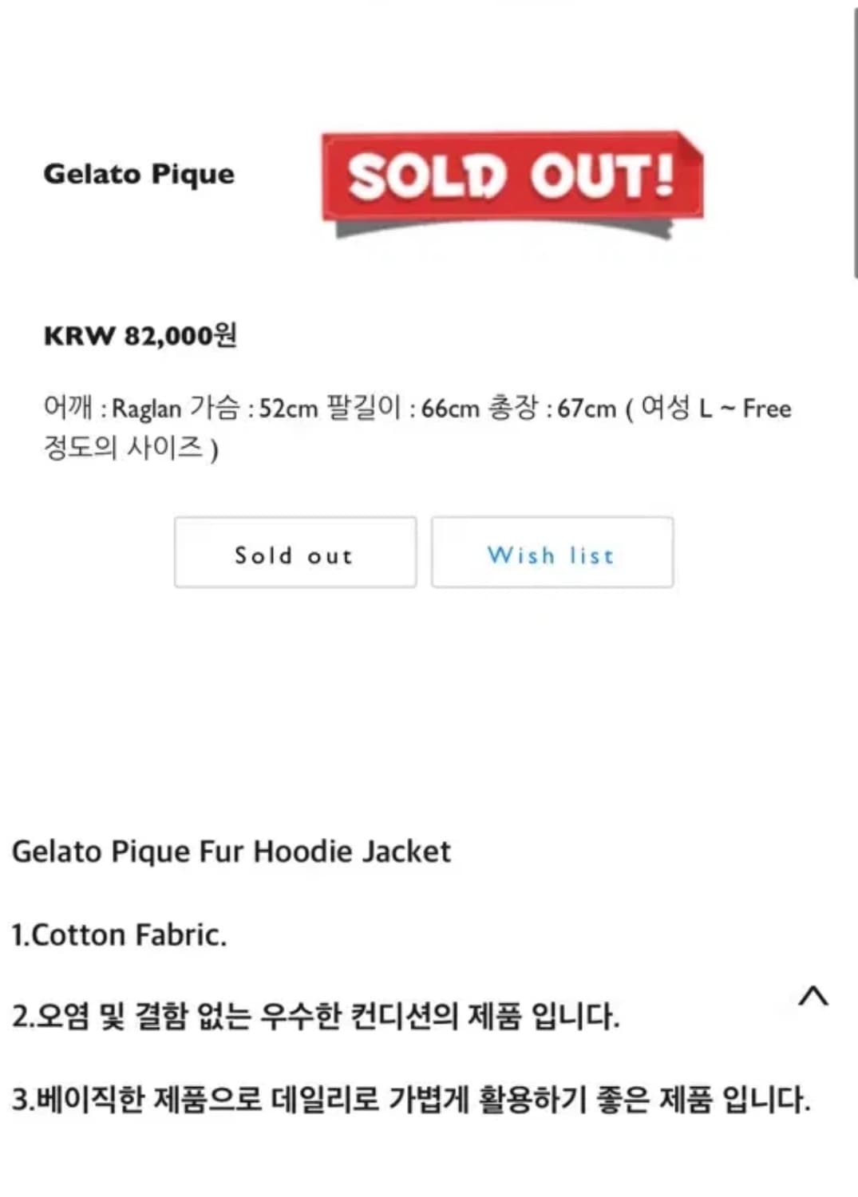
Task: Click the '여성 L ~ Free' size note
Action: pos(716,409)
